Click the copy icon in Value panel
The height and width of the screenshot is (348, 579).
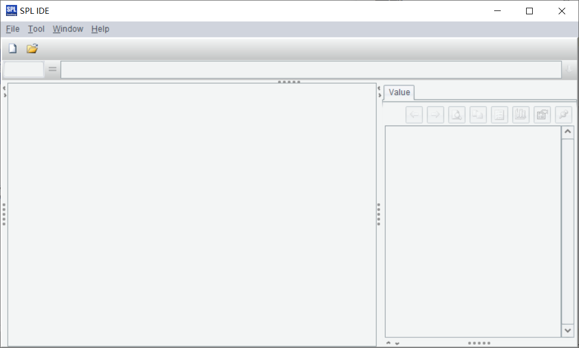pyautogui.click(x=478, y=115)
